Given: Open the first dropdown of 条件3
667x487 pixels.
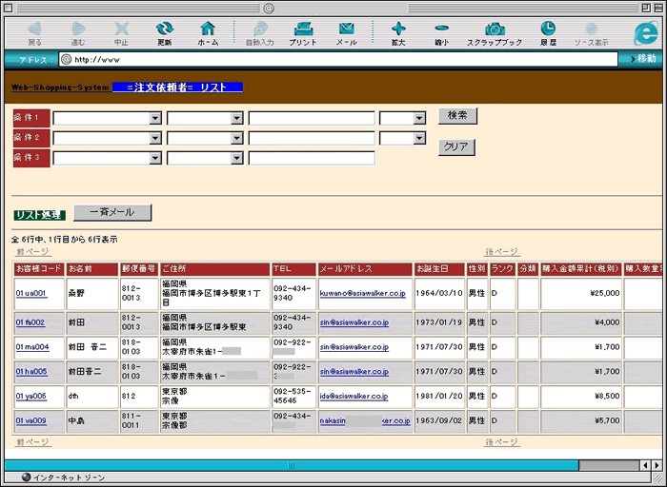Looking at the screenshot, I should 107,158.
